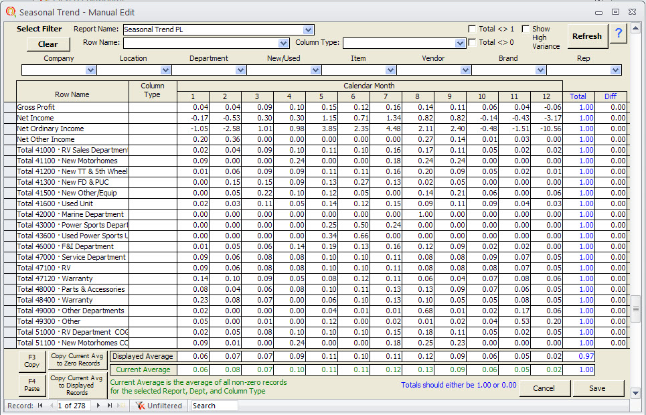The width and height of the screenshot is (646, 415).
Task: Click the Cancel button
Action: click(544, 388)
